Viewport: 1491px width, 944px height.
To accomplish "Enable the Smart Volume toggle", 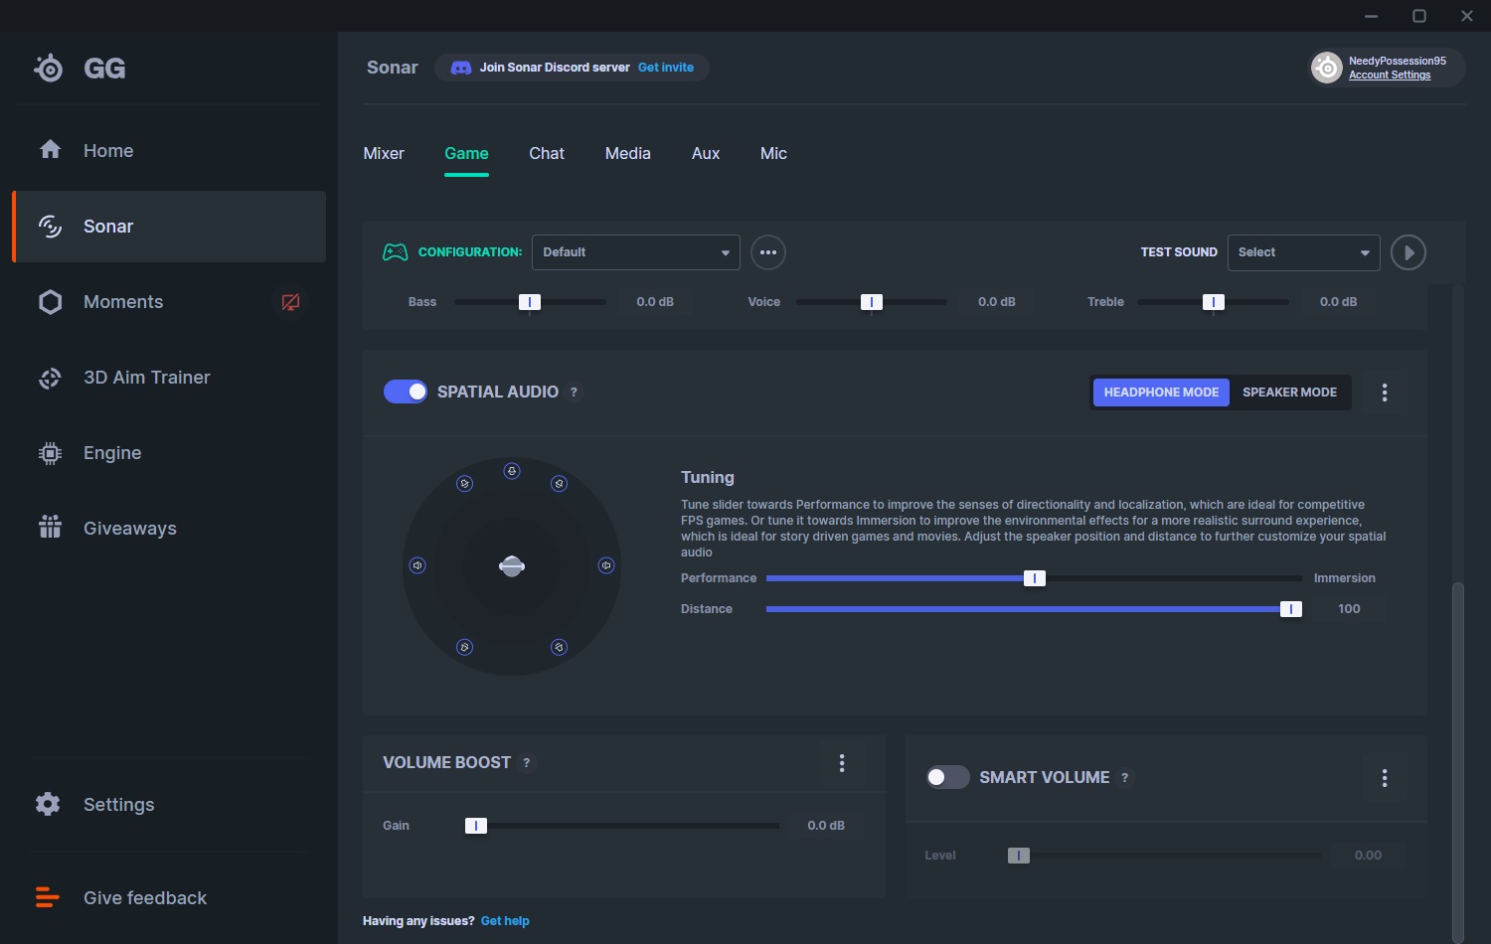I will [x=947, y=777].
